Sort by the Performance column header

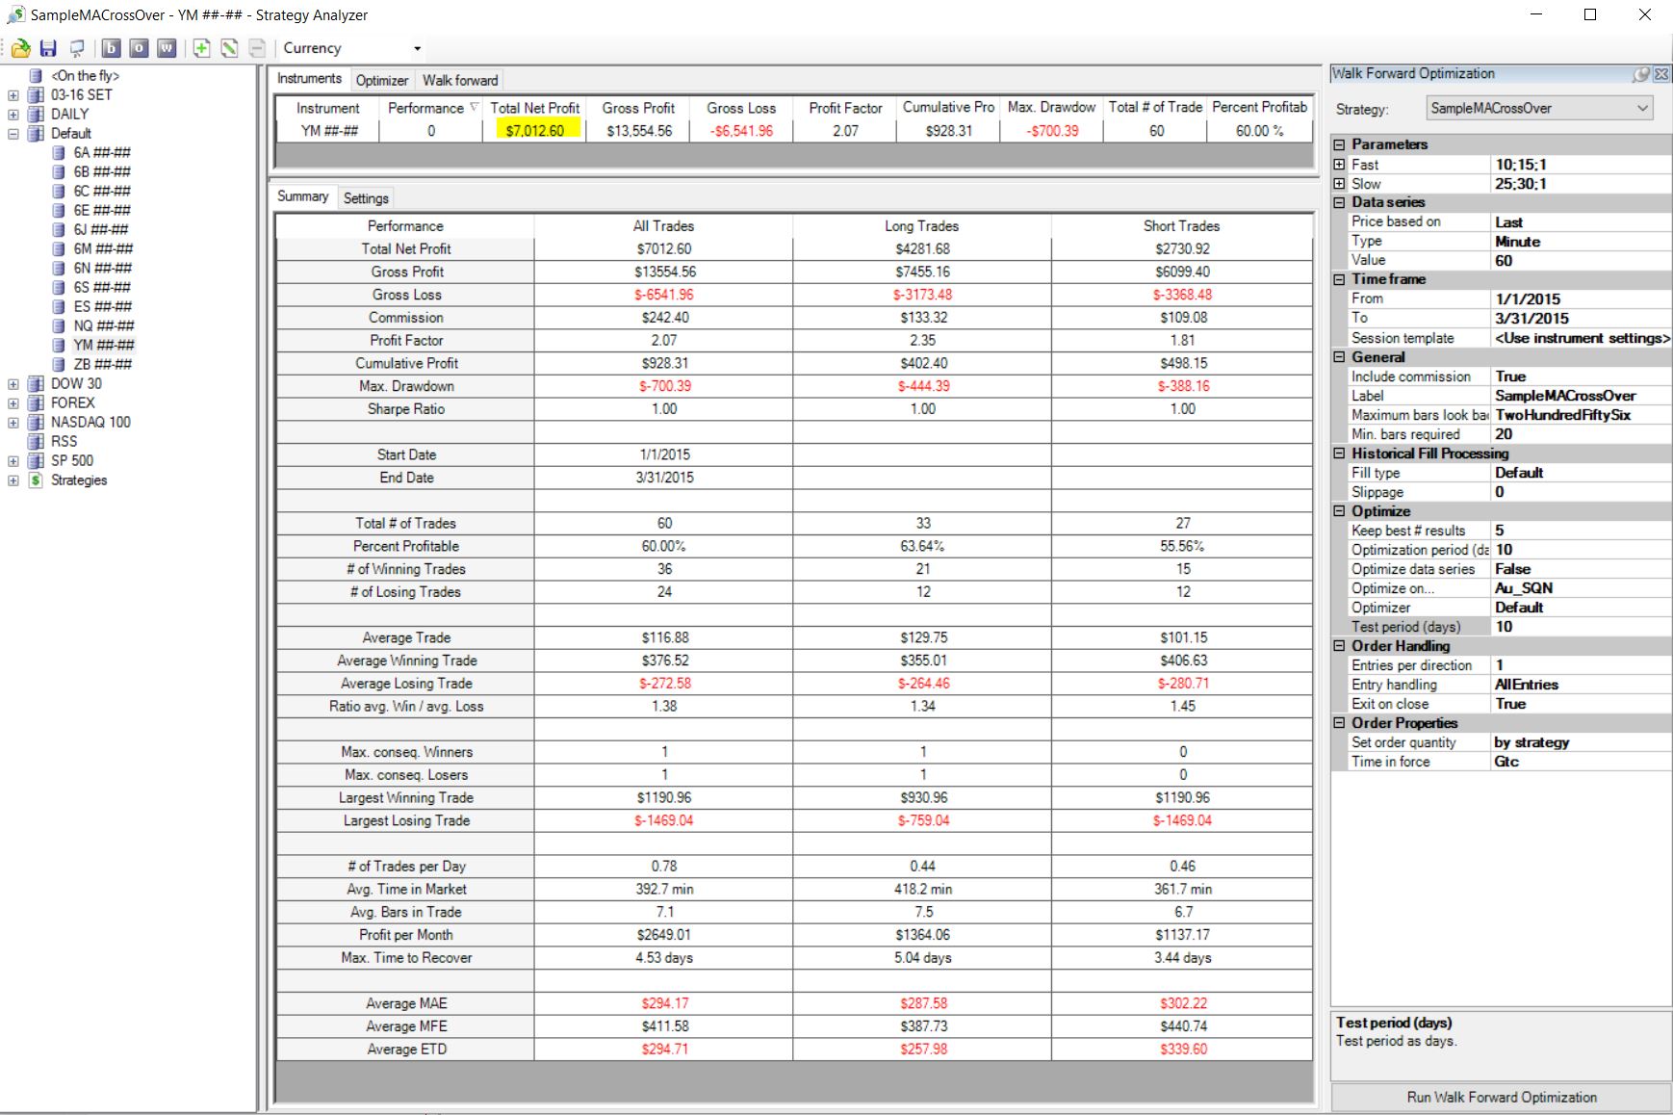click(x=430, y=108)
